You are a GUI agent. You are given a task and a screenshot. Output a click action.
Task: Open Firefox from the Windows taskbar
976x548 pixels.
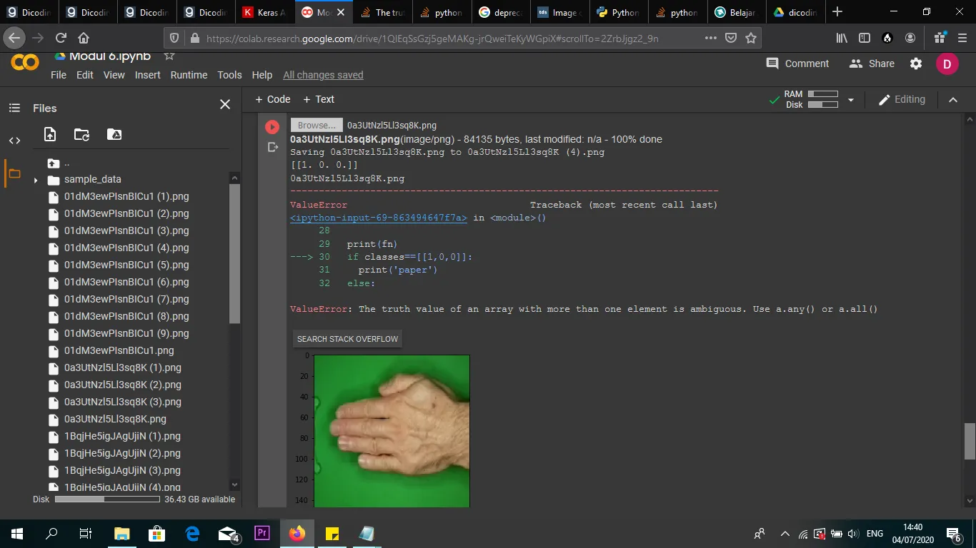point(297,533)
